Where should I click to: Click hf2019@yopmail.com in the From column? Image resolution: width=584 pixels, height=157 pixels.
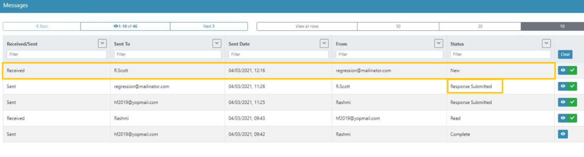click(x=358, y=118)
